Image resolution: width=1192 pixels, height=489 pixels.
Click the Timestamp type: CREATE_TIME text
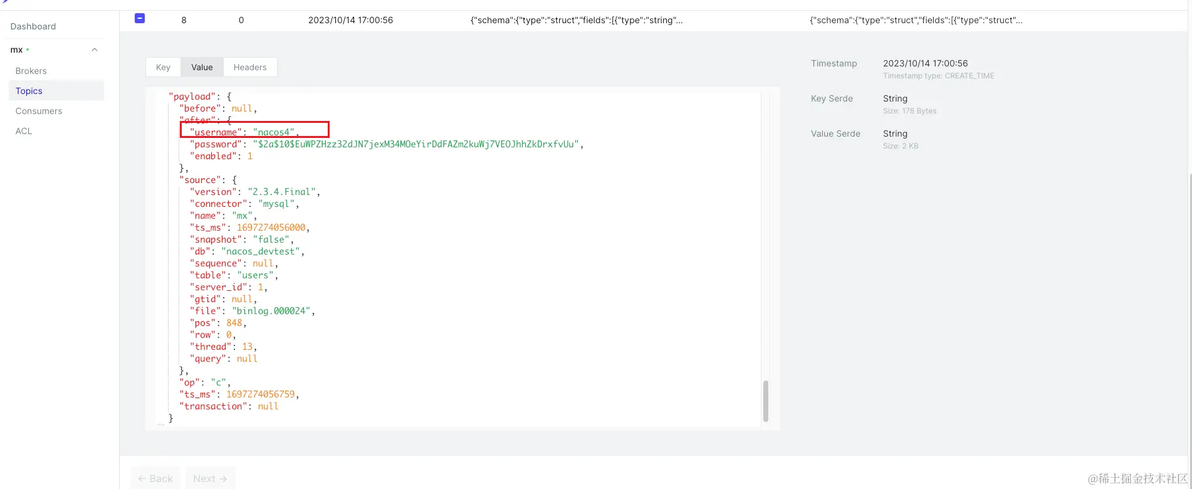click(938, 76)
